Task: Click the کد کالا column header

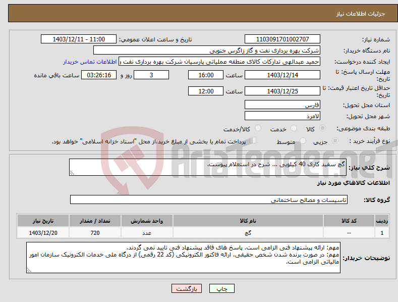Action: 349,221
